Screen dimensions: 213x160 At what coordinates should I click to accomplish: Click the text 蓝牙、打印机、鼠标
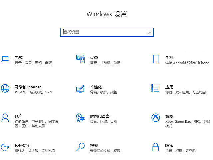coord(105,63)
